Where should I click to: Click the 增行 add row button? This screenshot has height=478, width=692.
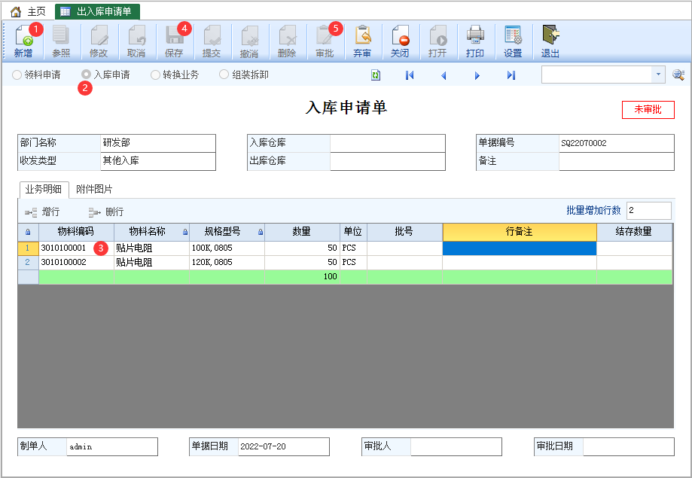(x=42, y=212)
